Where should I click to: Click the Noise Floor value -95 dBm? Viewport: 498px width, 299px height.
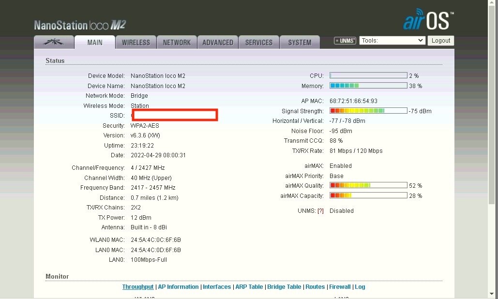coord(341,131)
